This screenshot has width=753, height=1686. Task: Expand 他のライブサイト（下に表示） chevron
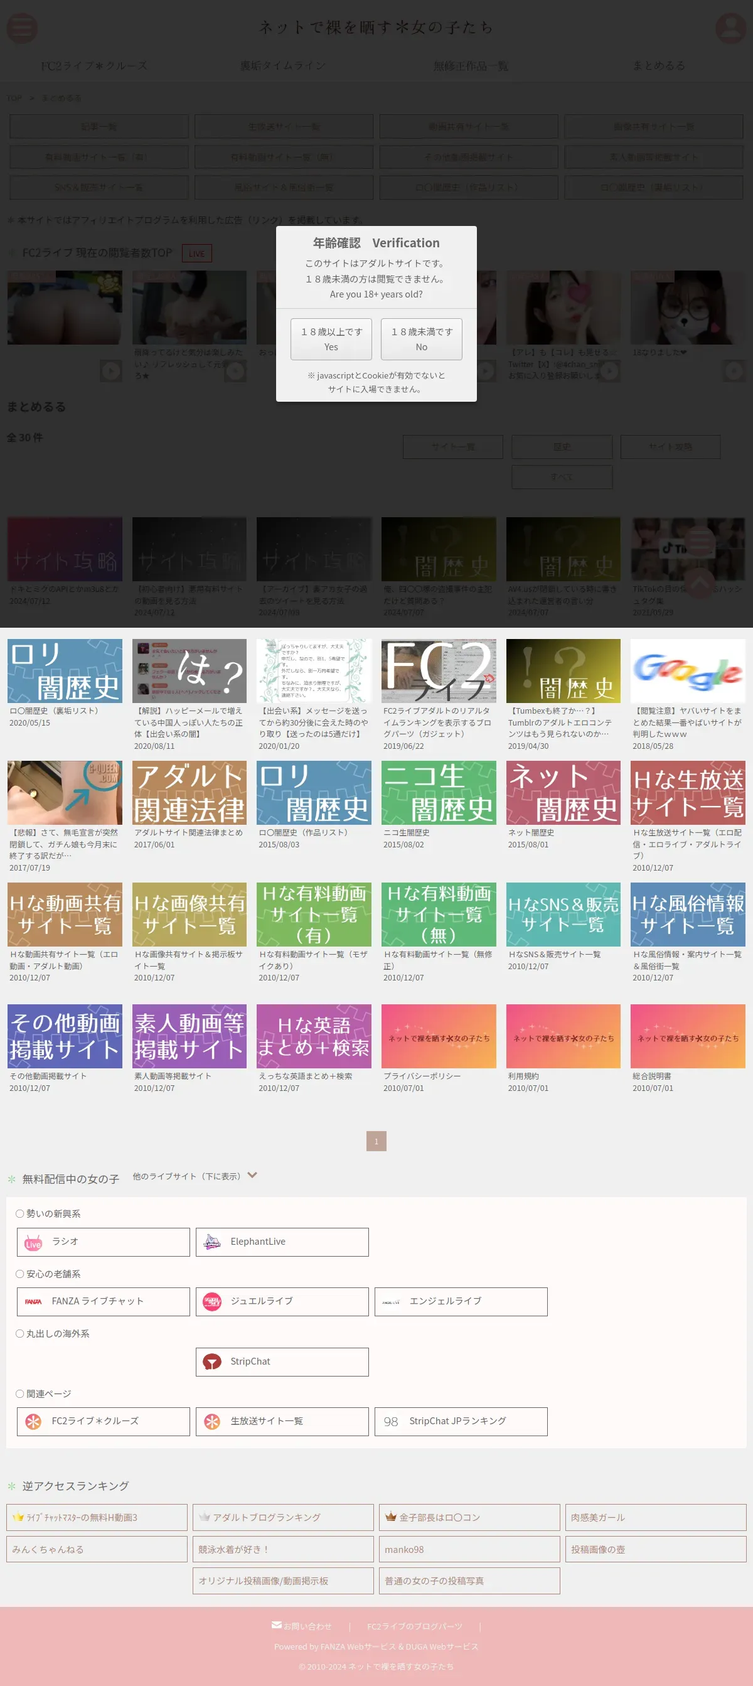point(252,1176)
